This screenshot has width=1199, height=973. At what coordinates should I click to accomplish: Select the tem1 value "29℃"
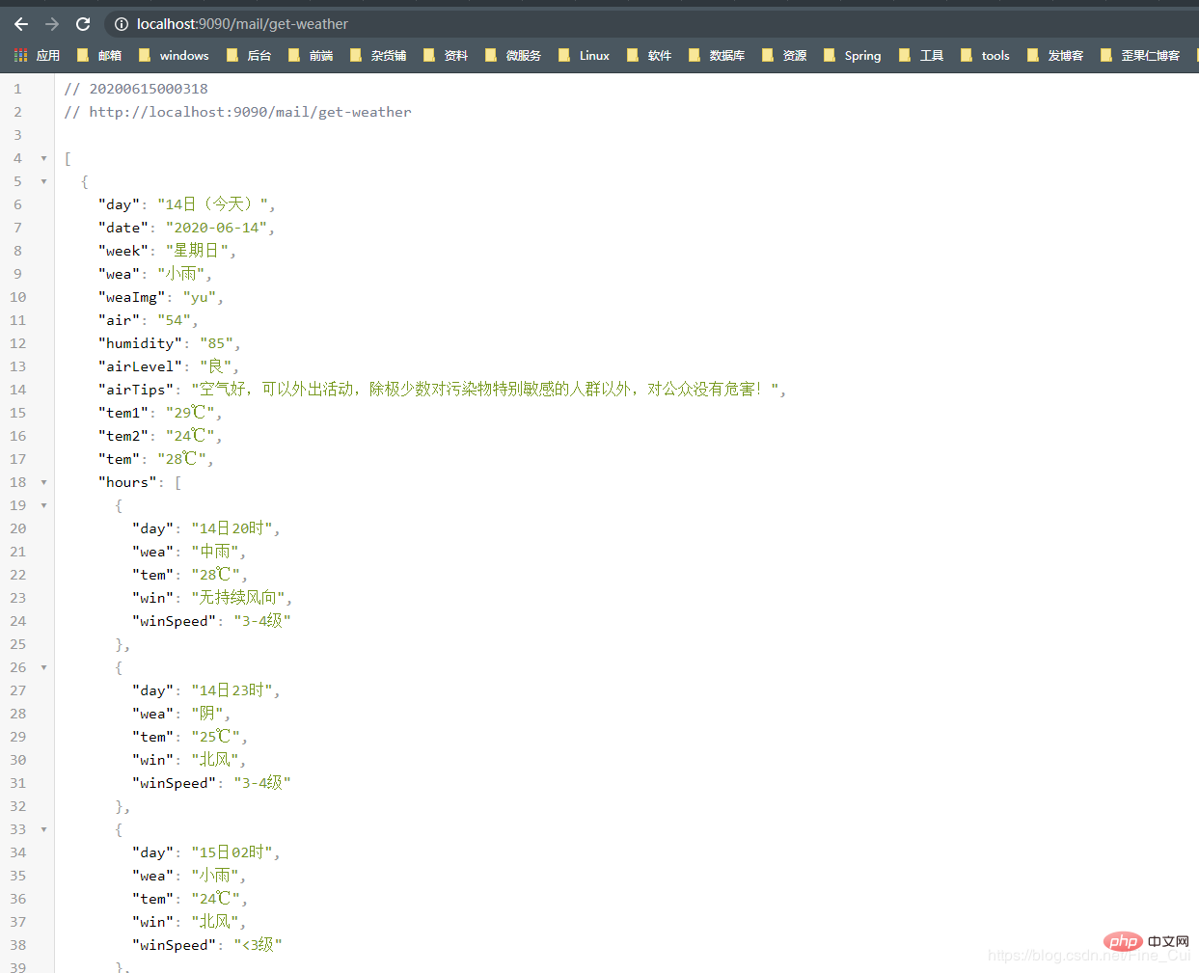tap(190, 413)
